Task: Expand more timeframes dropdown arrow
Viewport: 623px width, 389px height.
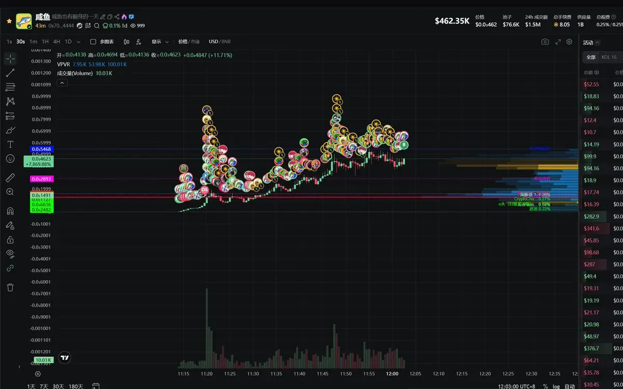Action: coord(78,42)
